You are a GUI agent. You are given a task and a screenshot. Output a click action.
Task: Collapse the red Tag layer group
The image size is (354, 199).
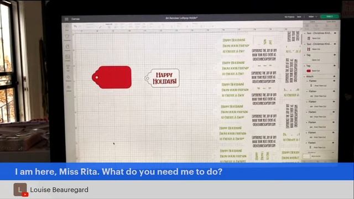tap(305, 66)
